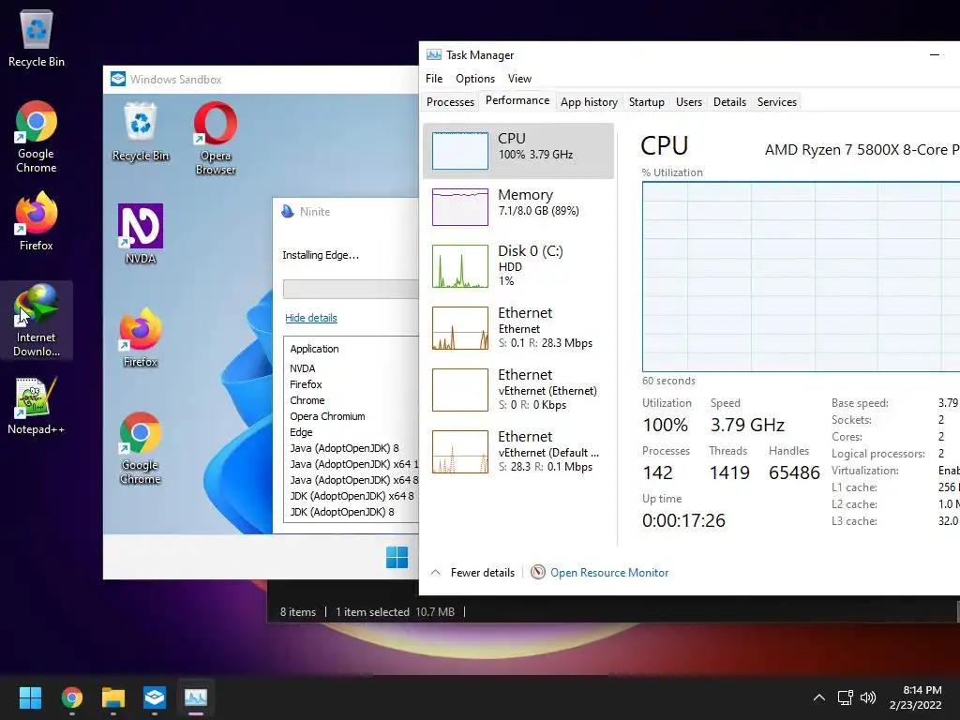Screen dimensions: 960x720
Task: Launch Opera Browser inside Windows Sandbox
Action: point(216,139)
